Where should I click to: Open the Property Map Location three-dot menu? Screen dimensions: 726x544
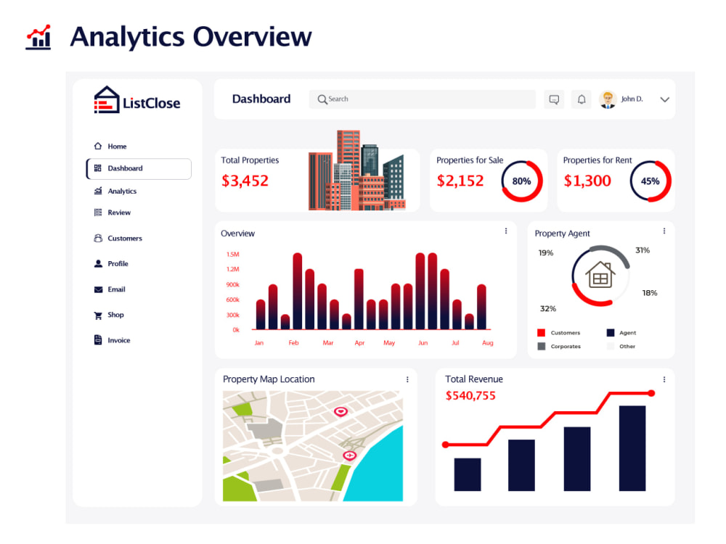point(407,379)
